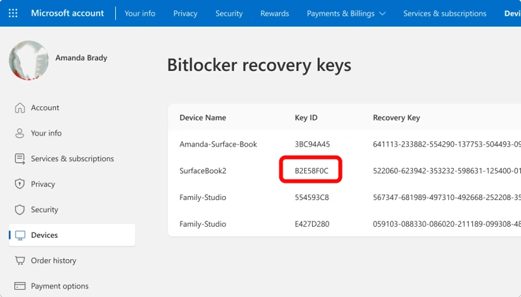
Task: Go to Payment options in the sidebar
Action: tap(60, 286)
